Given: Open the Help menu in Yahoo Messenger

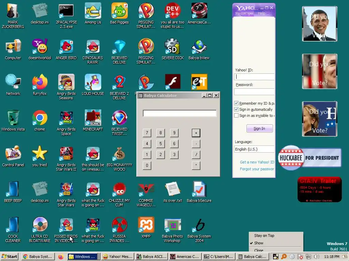Looking at the screenshot, I should coord(261,13).
